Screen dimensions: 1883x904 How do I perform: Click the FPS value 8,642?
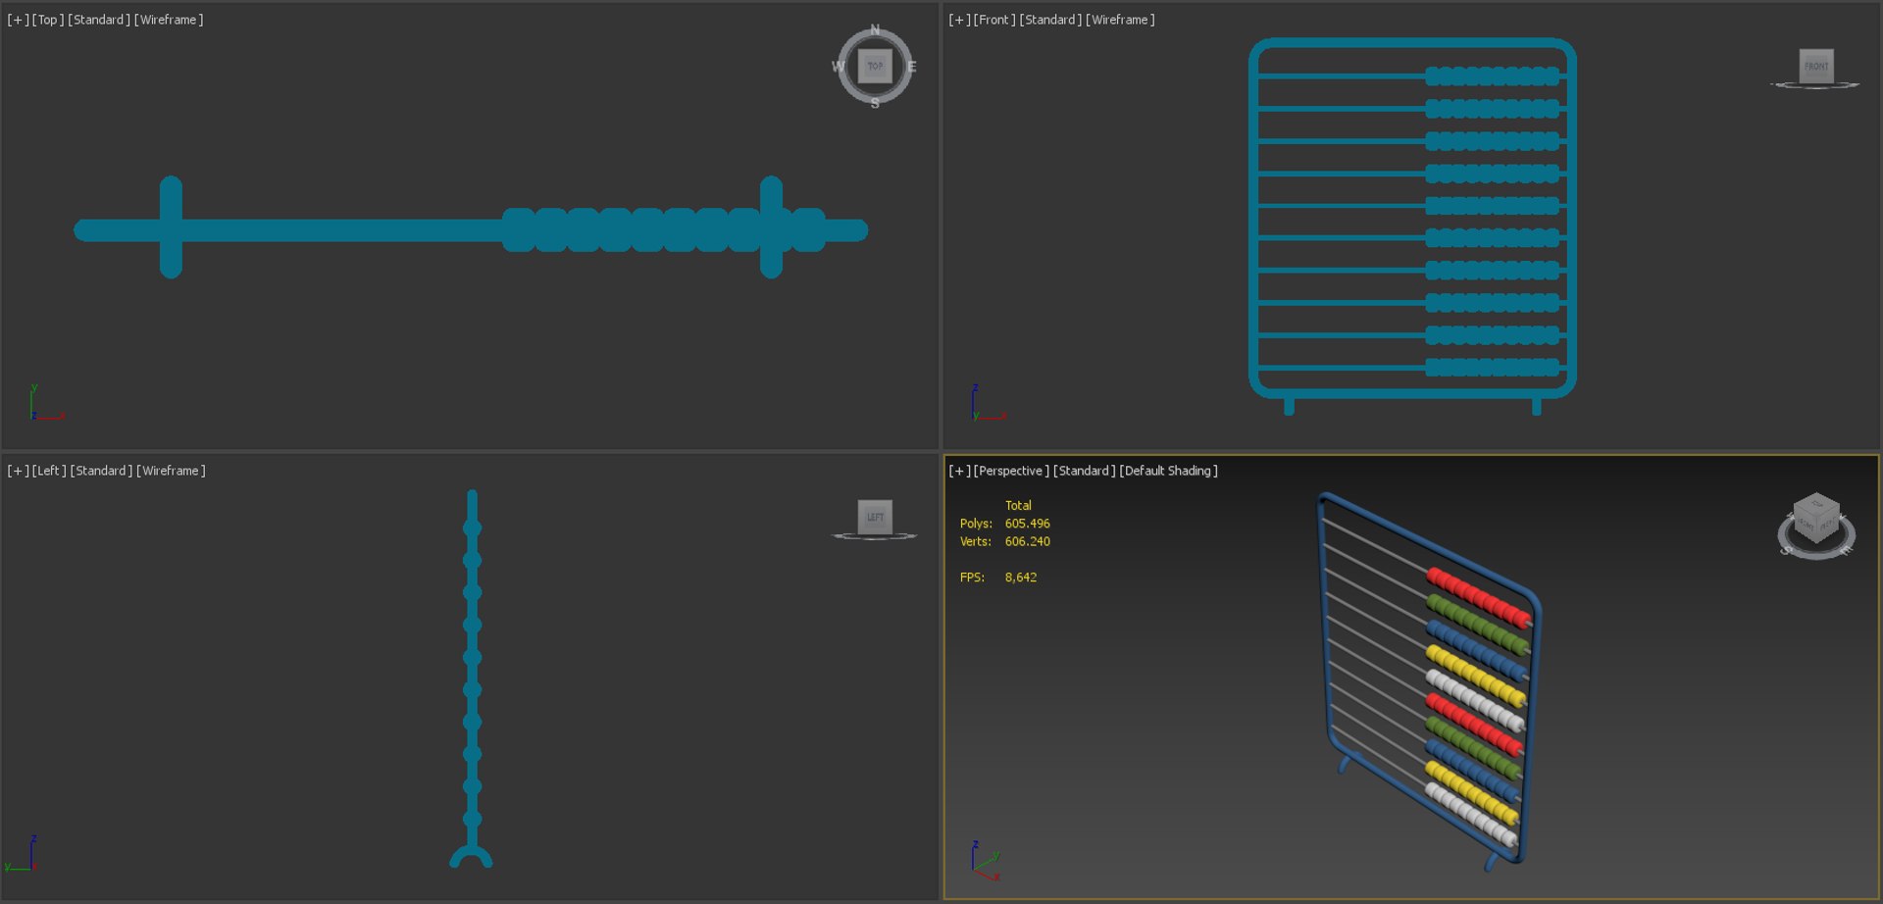(1020, 578)
